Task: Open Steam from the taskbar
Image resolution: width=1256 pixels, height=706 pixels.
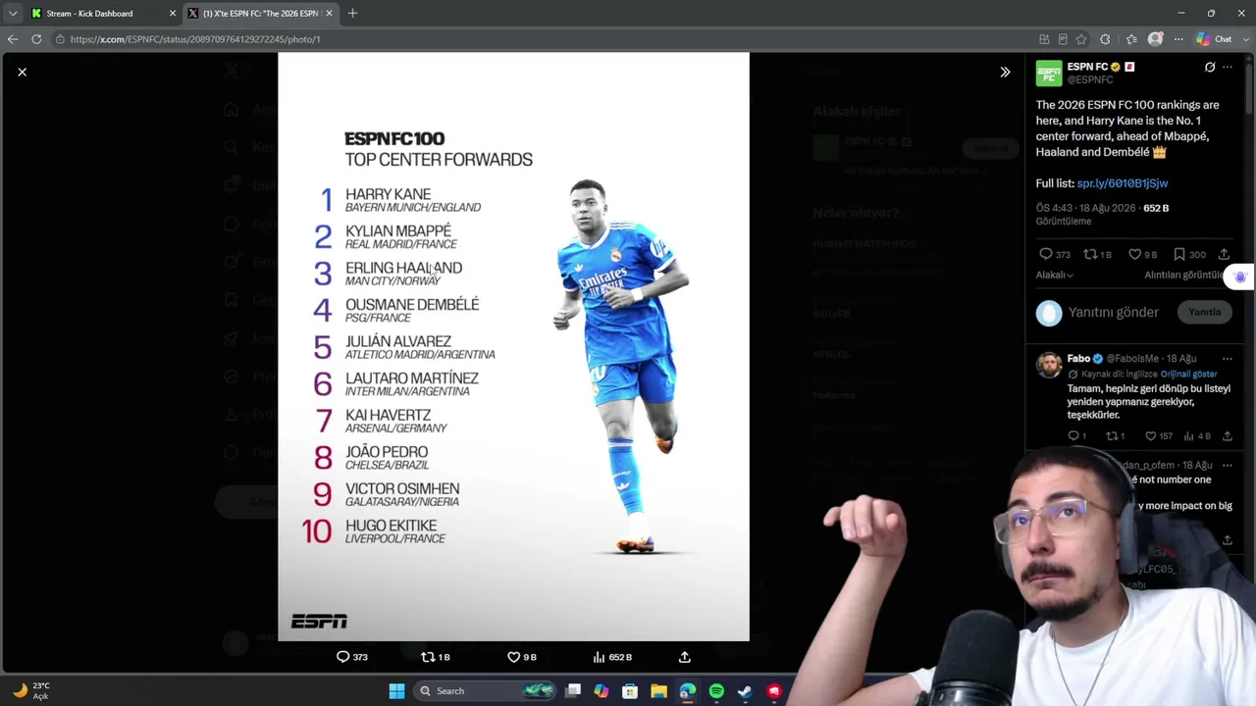Action: (x=745, y=691)
